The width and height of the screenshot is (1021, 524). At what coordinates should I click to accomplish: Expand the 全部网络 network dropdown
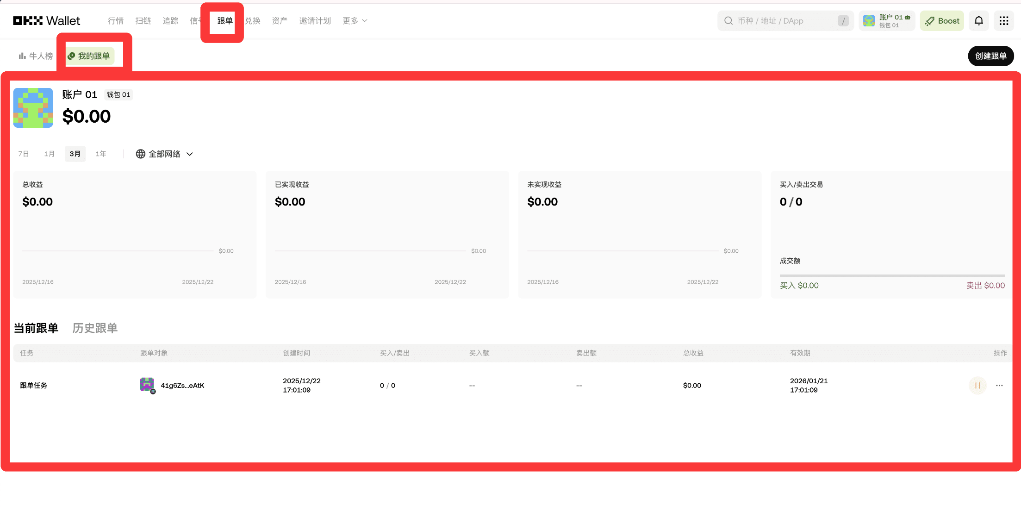point(189,154)
